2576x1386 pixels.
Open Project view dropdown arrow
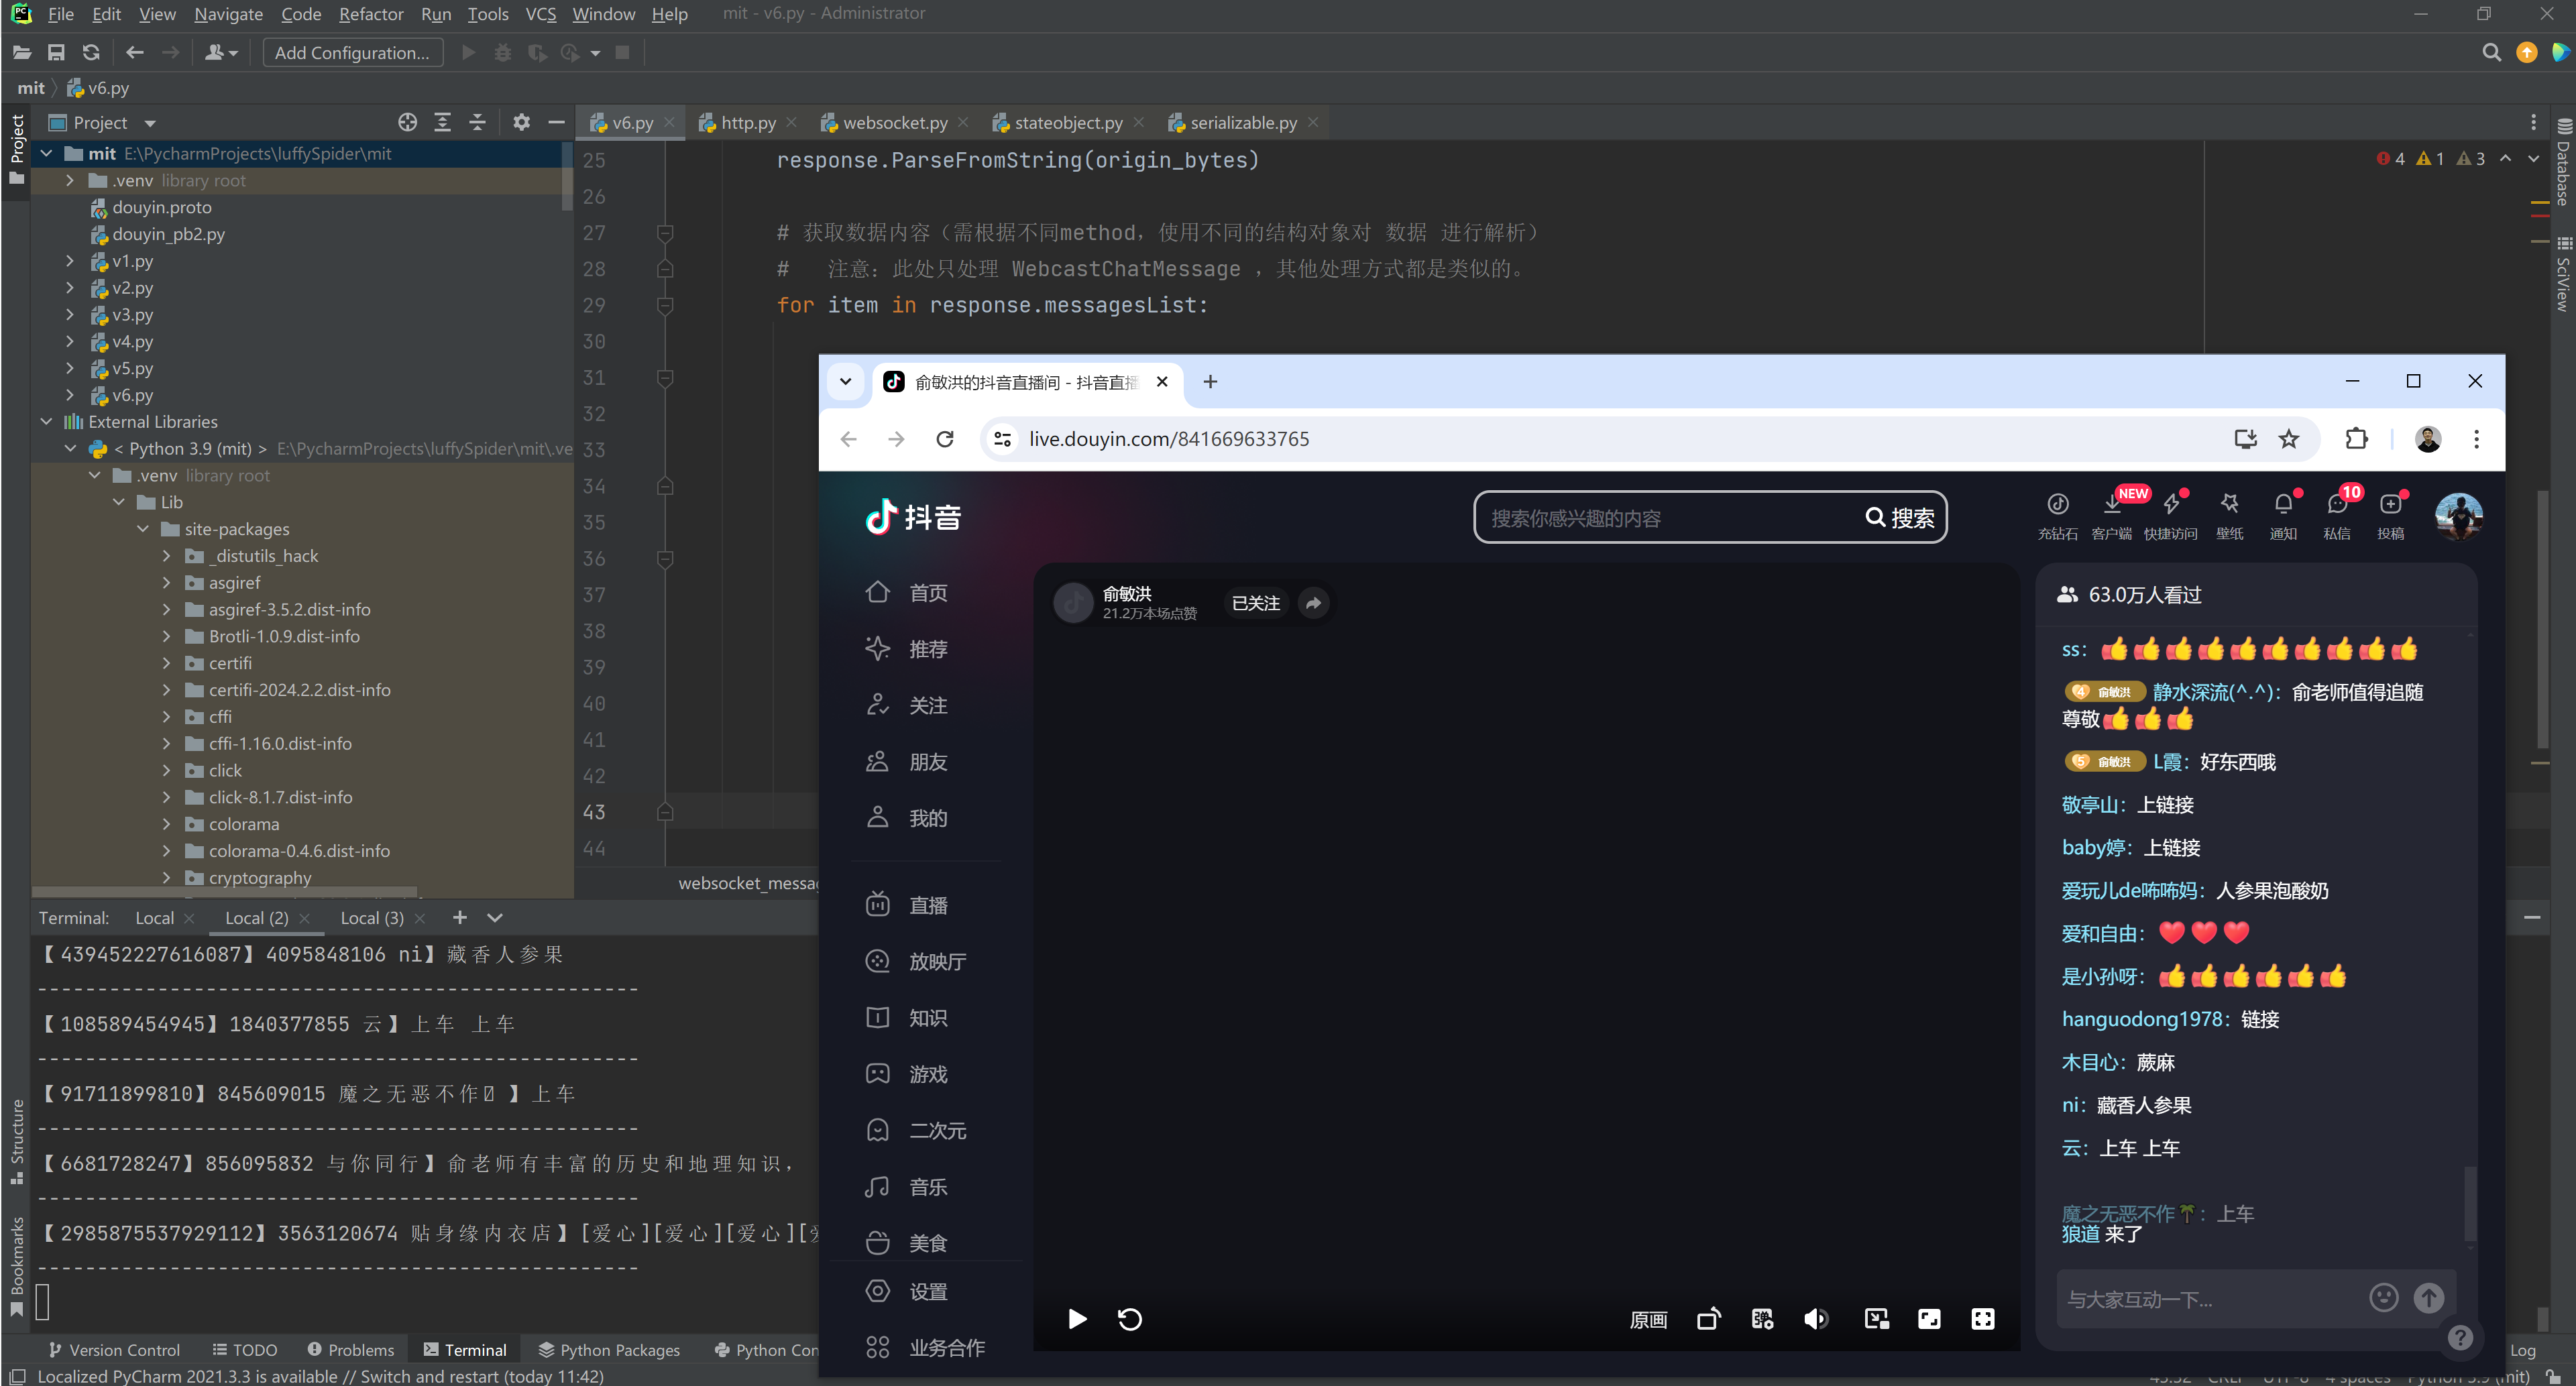150,123
